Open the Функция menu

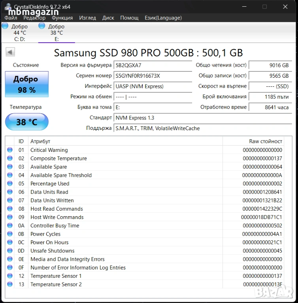(x=62, y=18)
